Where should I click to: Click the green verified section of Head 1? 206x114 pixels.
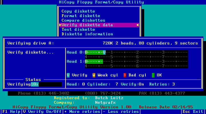click(94, 62)
